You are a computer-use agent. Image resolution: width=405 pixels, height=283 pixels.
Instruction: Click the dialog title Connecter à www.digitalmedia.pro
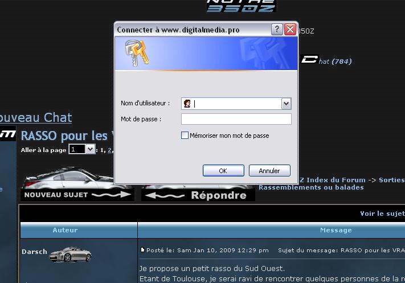tap(178, 30)
